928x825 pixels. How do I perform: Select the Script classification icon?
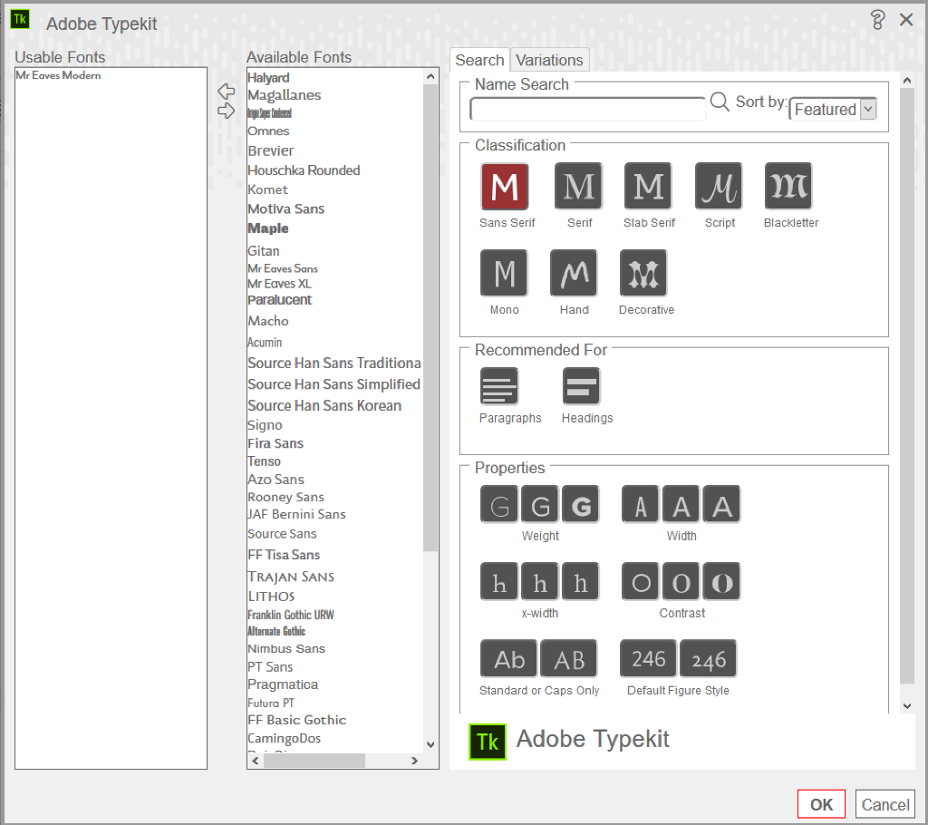point(719,186)
